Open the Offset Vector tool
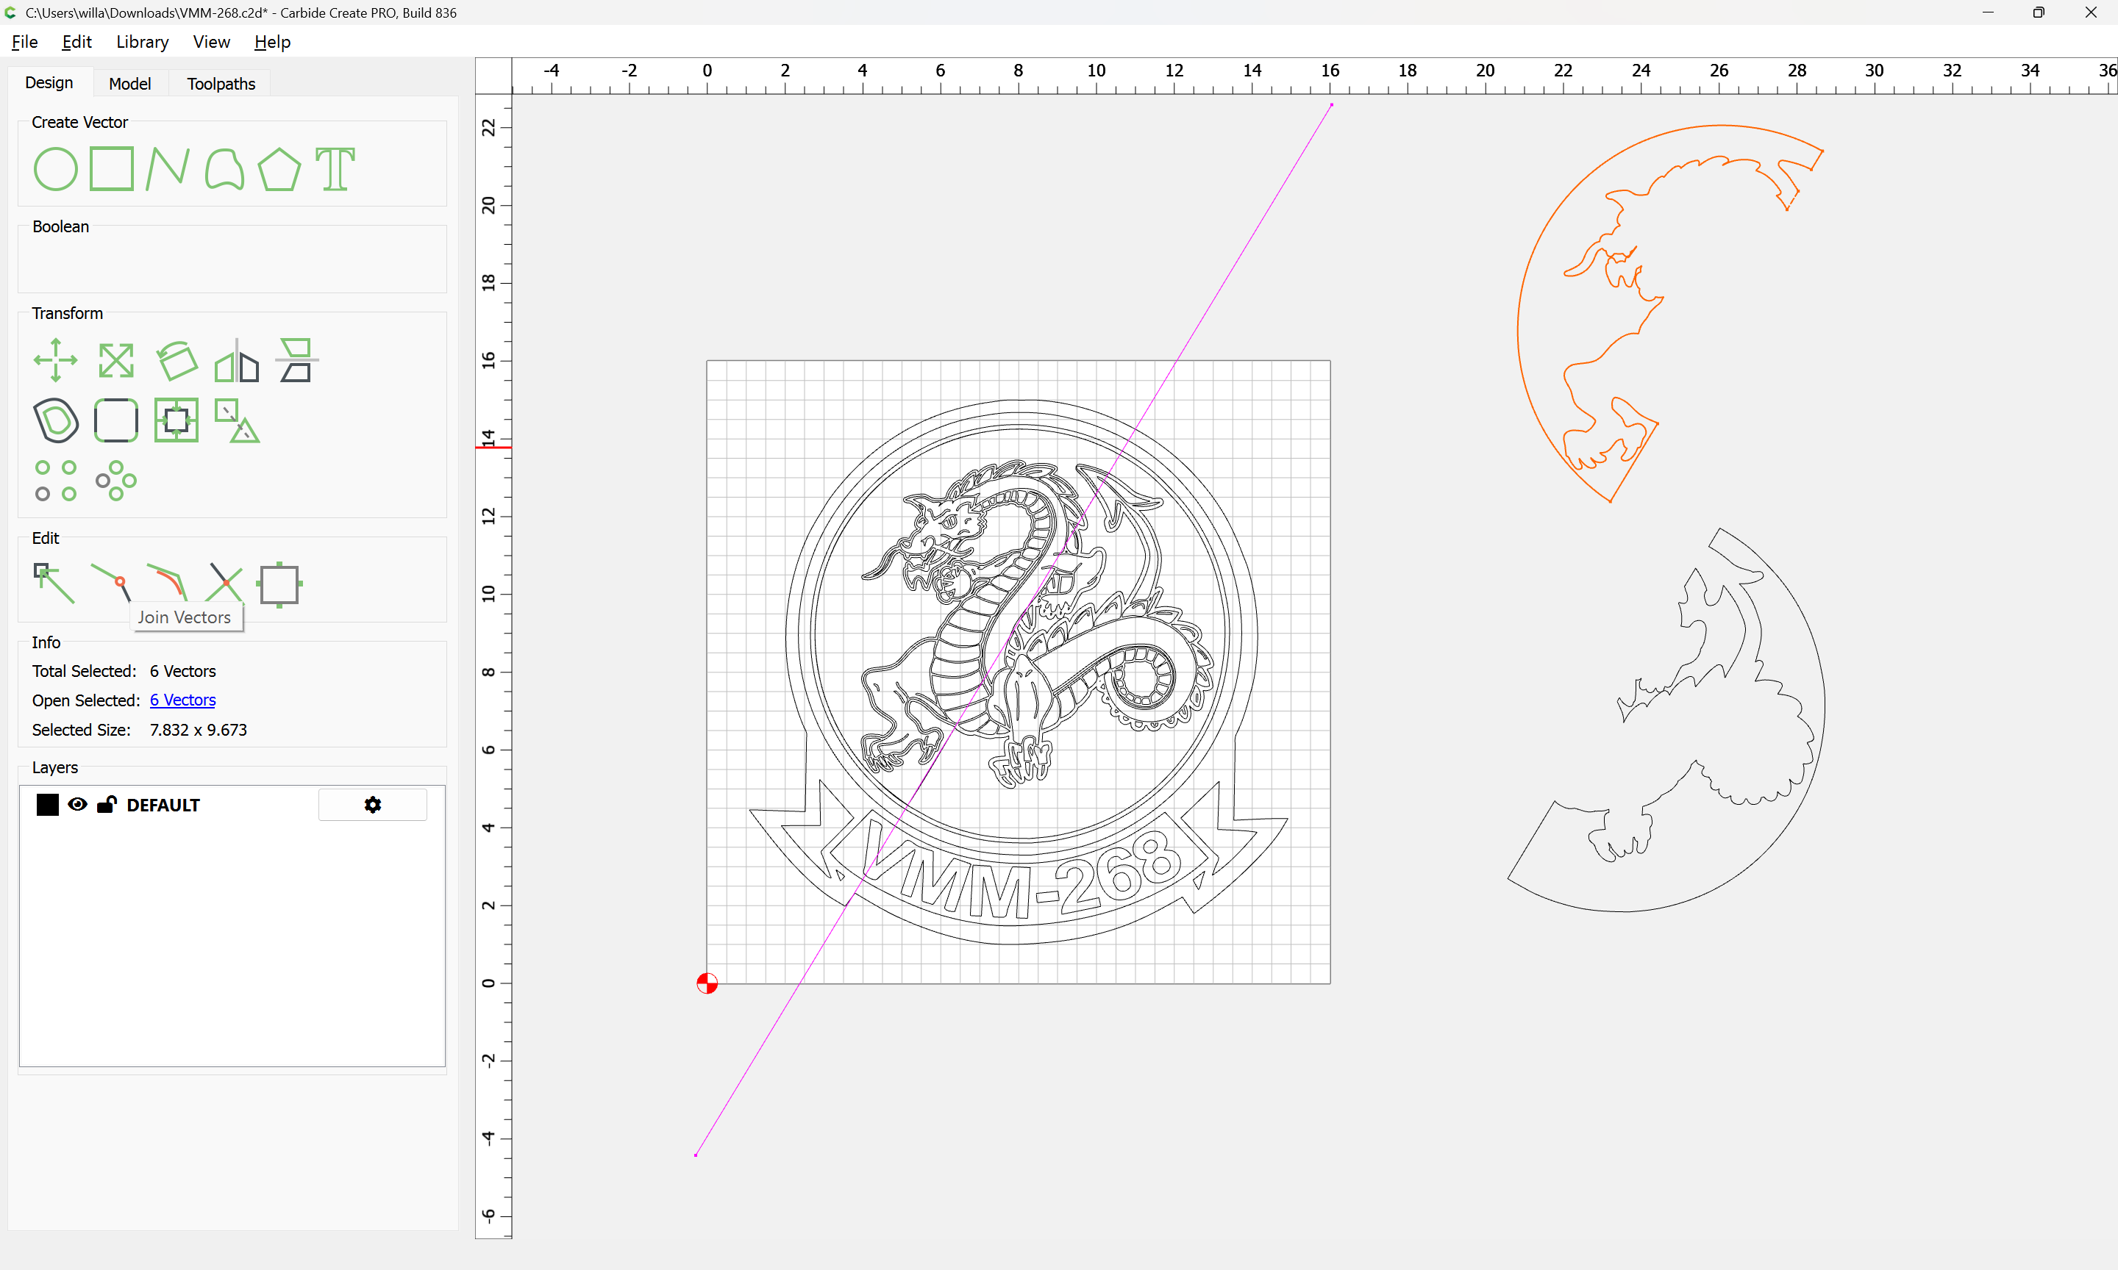2118x1270 pixels. [x=56, y=420]
